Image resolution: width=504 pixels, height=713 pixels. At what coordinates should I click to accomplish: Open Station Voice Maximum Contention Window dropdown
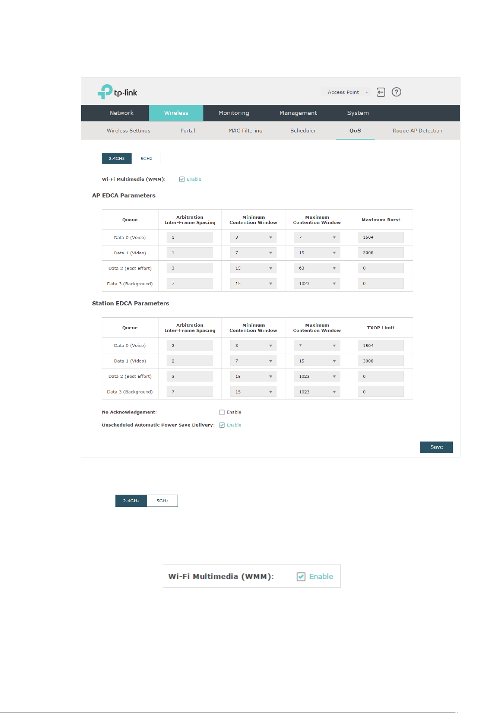coord(317,346)
